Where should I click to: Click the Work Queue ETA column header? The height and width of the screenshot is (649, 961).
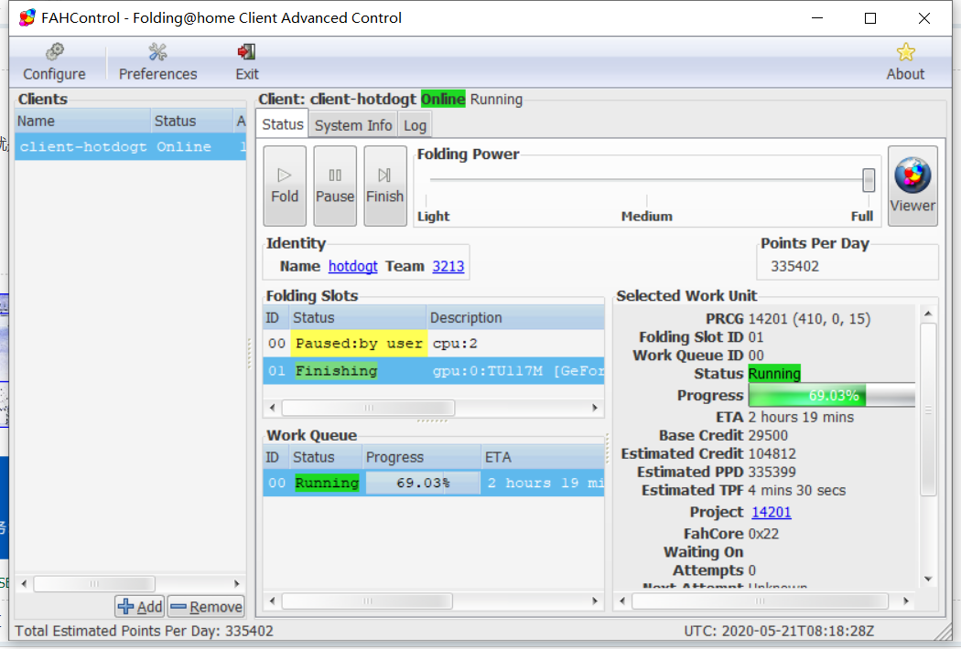coord(543,457)
